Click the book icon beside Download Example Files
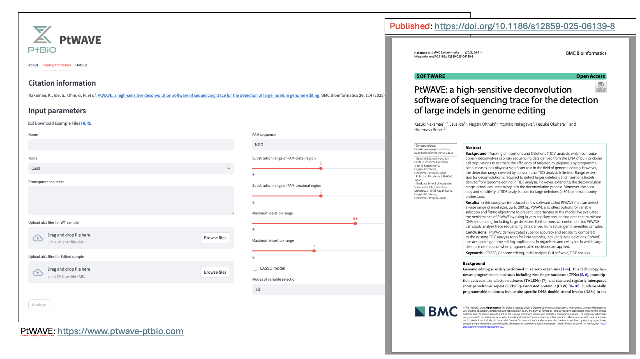The image size is (640, 359). (31, 123)
